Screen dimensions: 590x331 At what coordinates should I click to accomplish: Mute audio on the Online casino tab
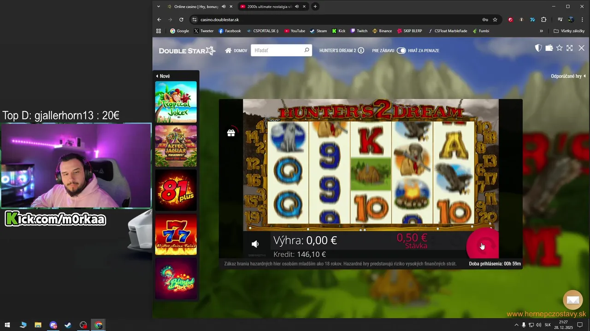tap(224, 6)
